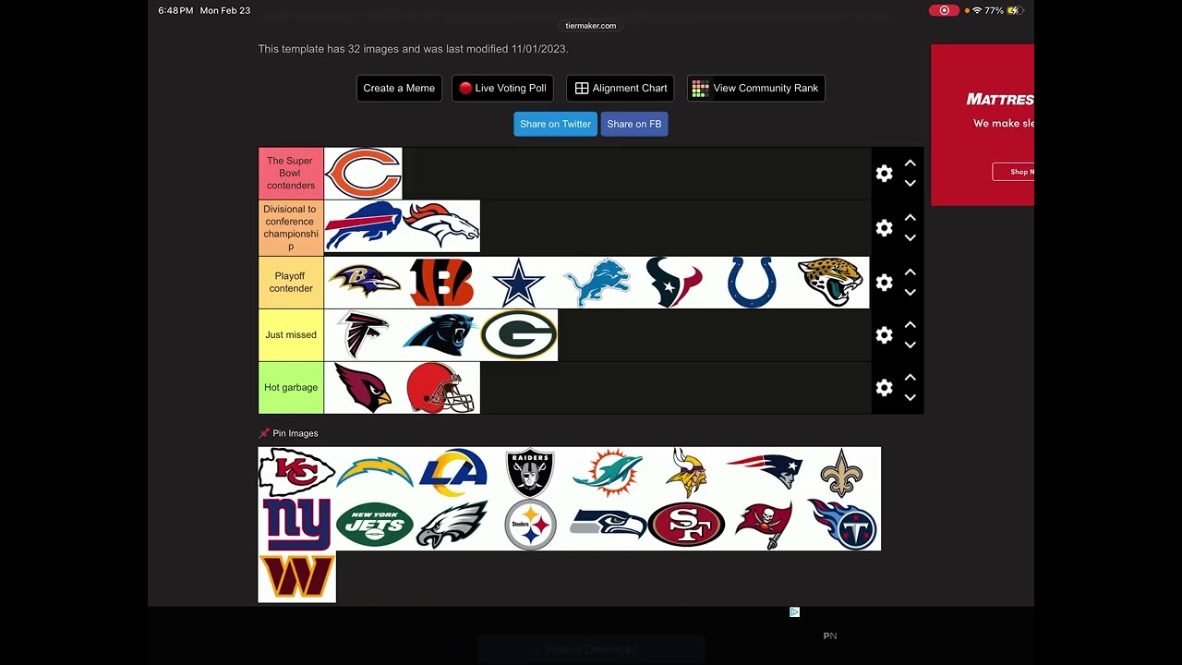The height and width of the screenshot is (665, 1182).
Task: Move Just missed tier down
Action: point(910,345)
